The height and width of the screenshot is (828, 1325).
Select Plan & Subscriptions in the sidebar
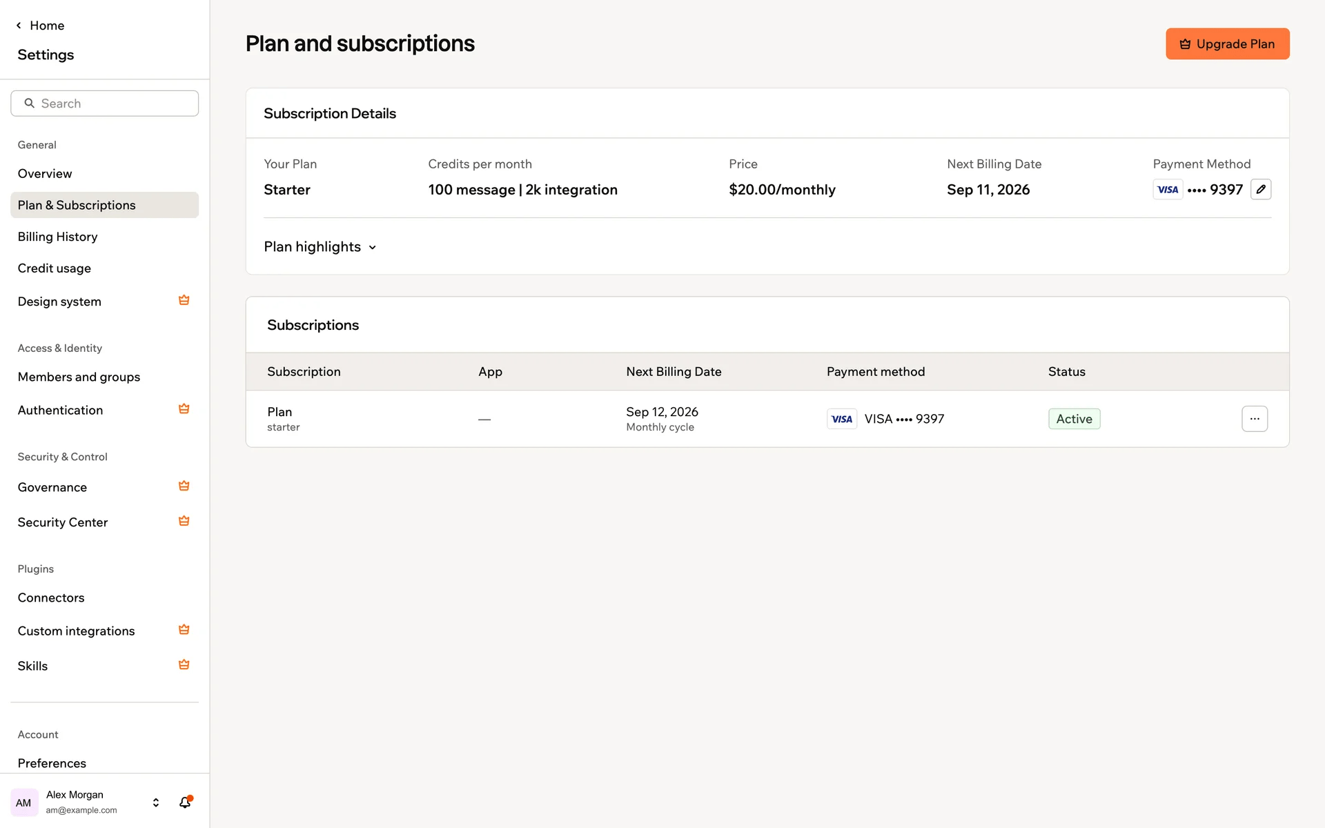point(104,205)
